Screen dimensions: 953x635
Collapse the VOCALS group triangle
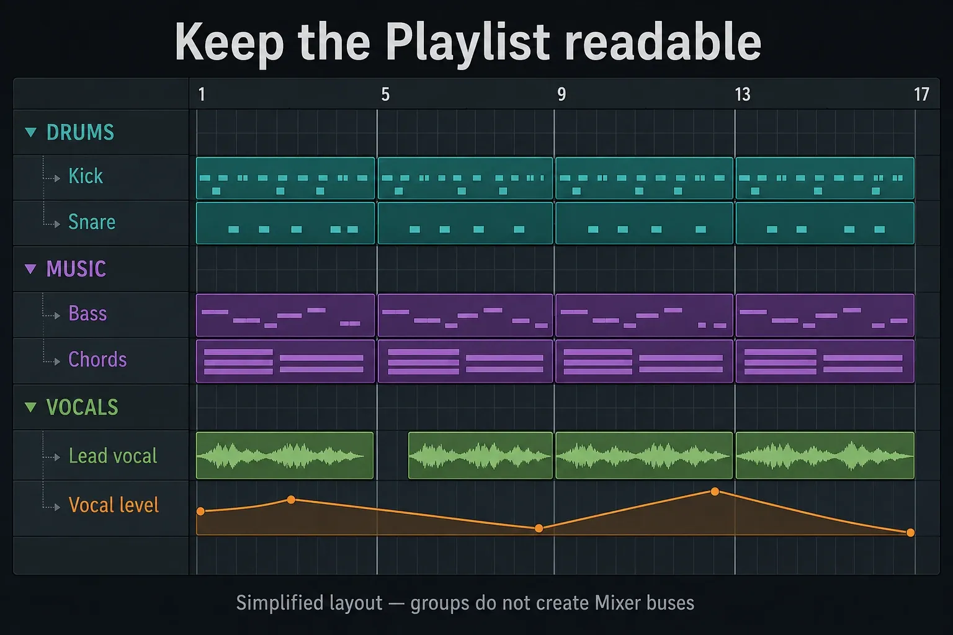pos(30,407)
